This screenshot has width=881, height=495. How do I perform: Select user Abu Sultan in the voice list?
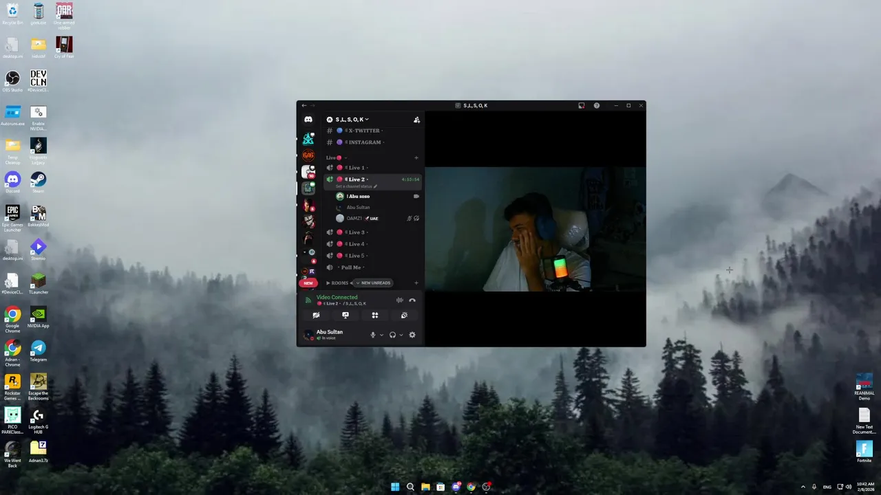coord(377,208)
